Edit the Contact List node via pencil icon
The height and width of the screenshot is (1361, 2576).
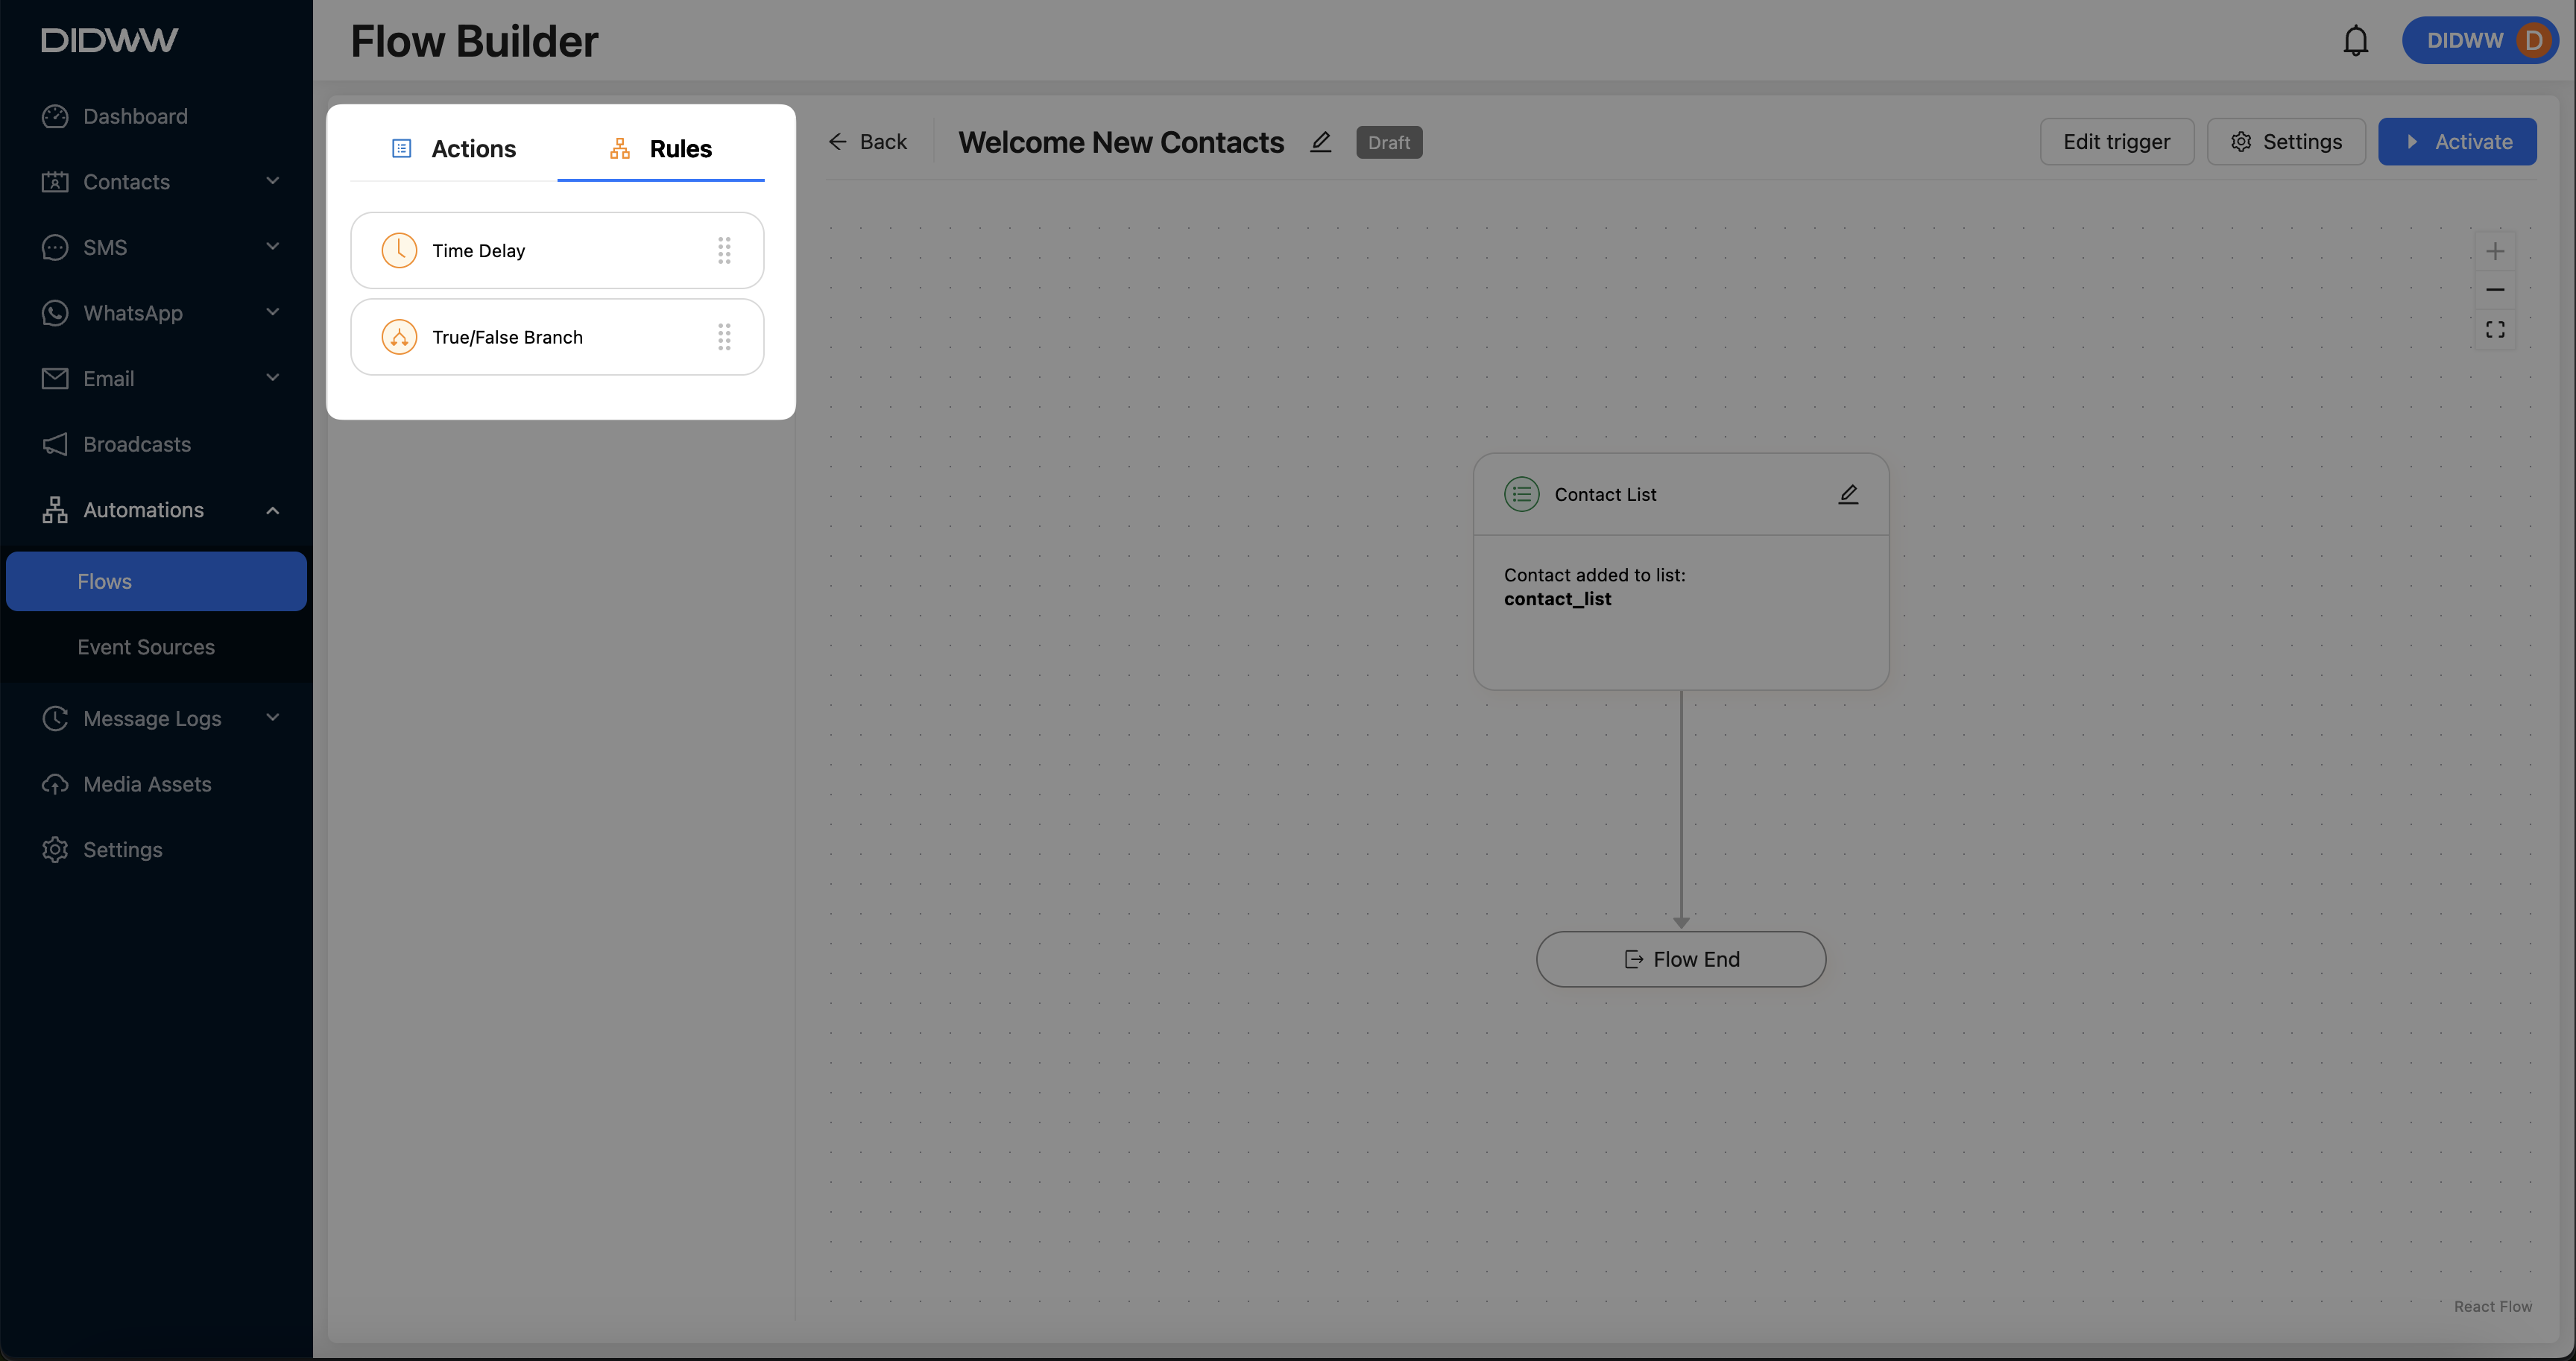(1847, 494)
